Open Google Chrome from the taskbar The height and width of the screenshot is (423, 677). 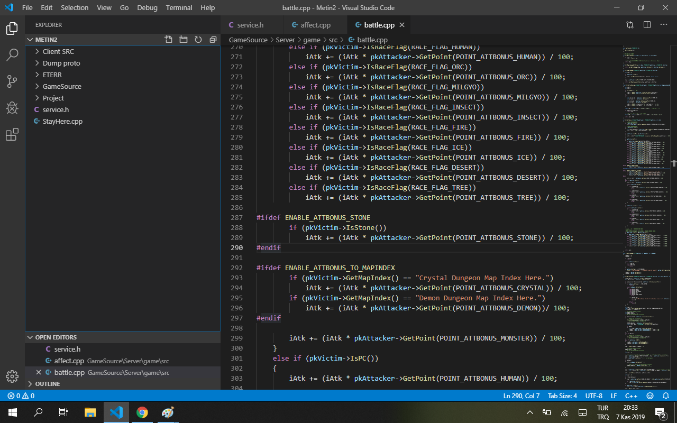click(142, 412)
